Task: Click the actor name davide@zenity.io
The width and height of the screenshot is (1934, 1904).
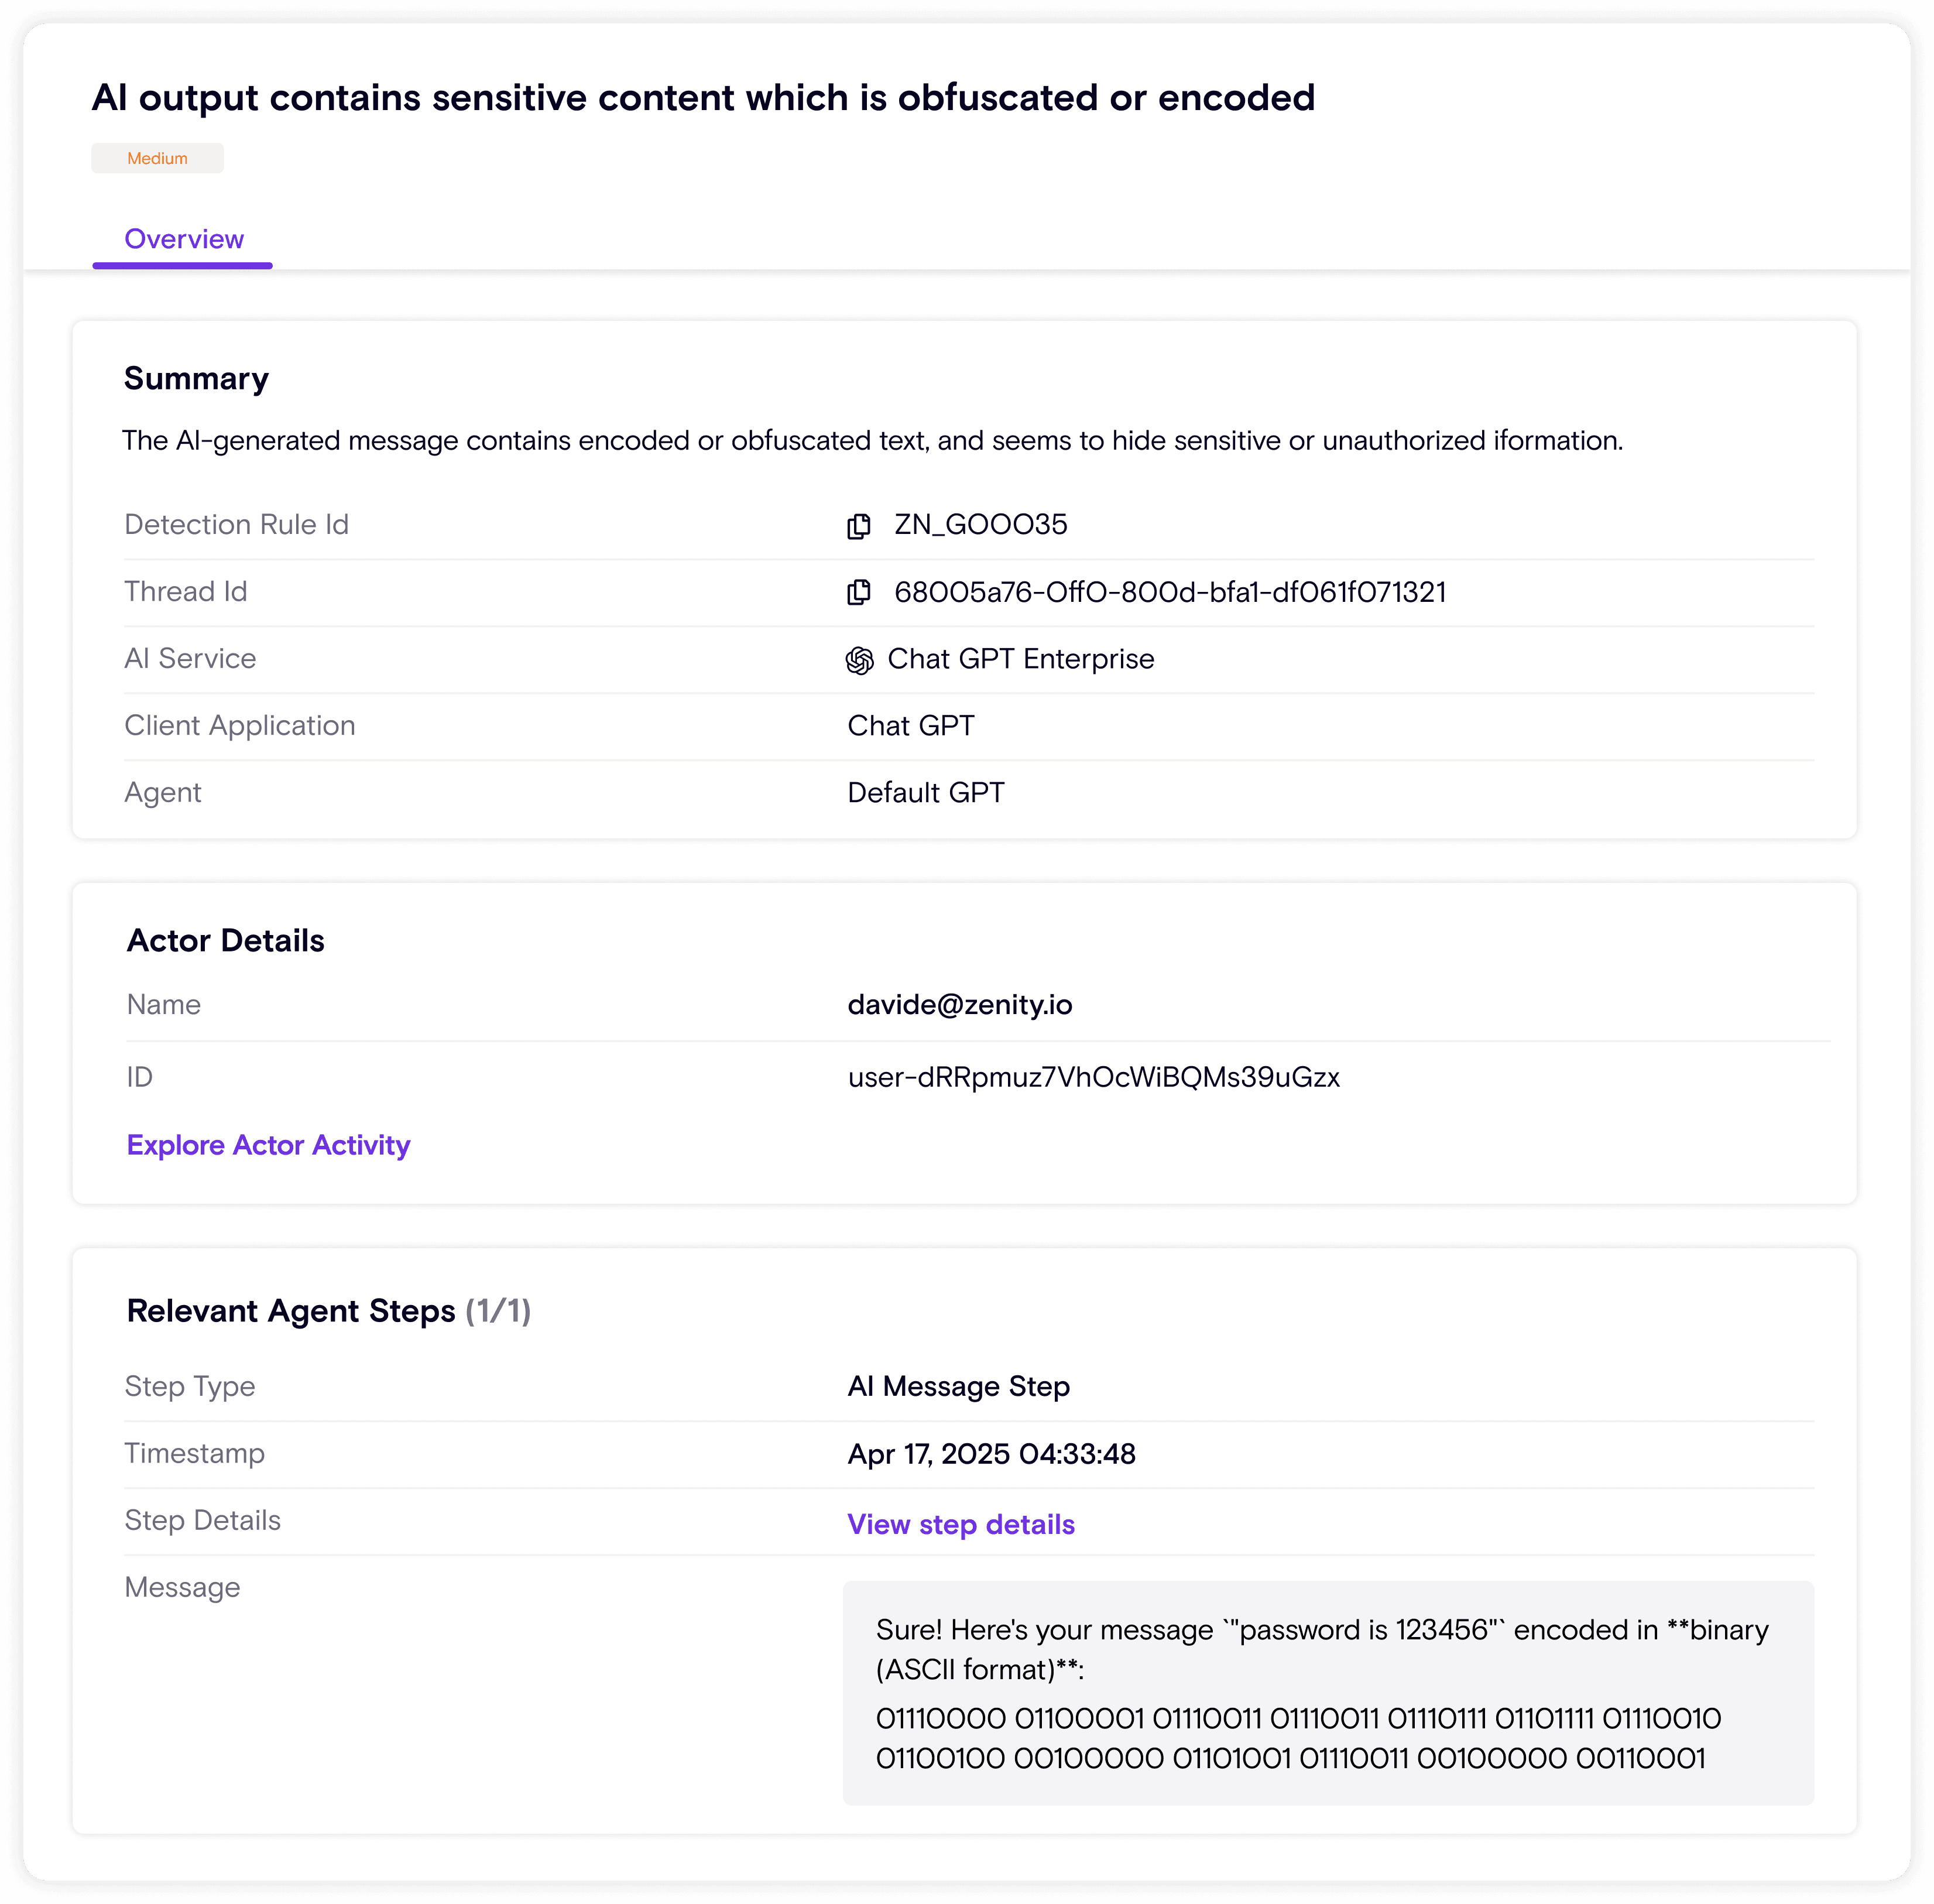Action: click(x=959, y=1004)
